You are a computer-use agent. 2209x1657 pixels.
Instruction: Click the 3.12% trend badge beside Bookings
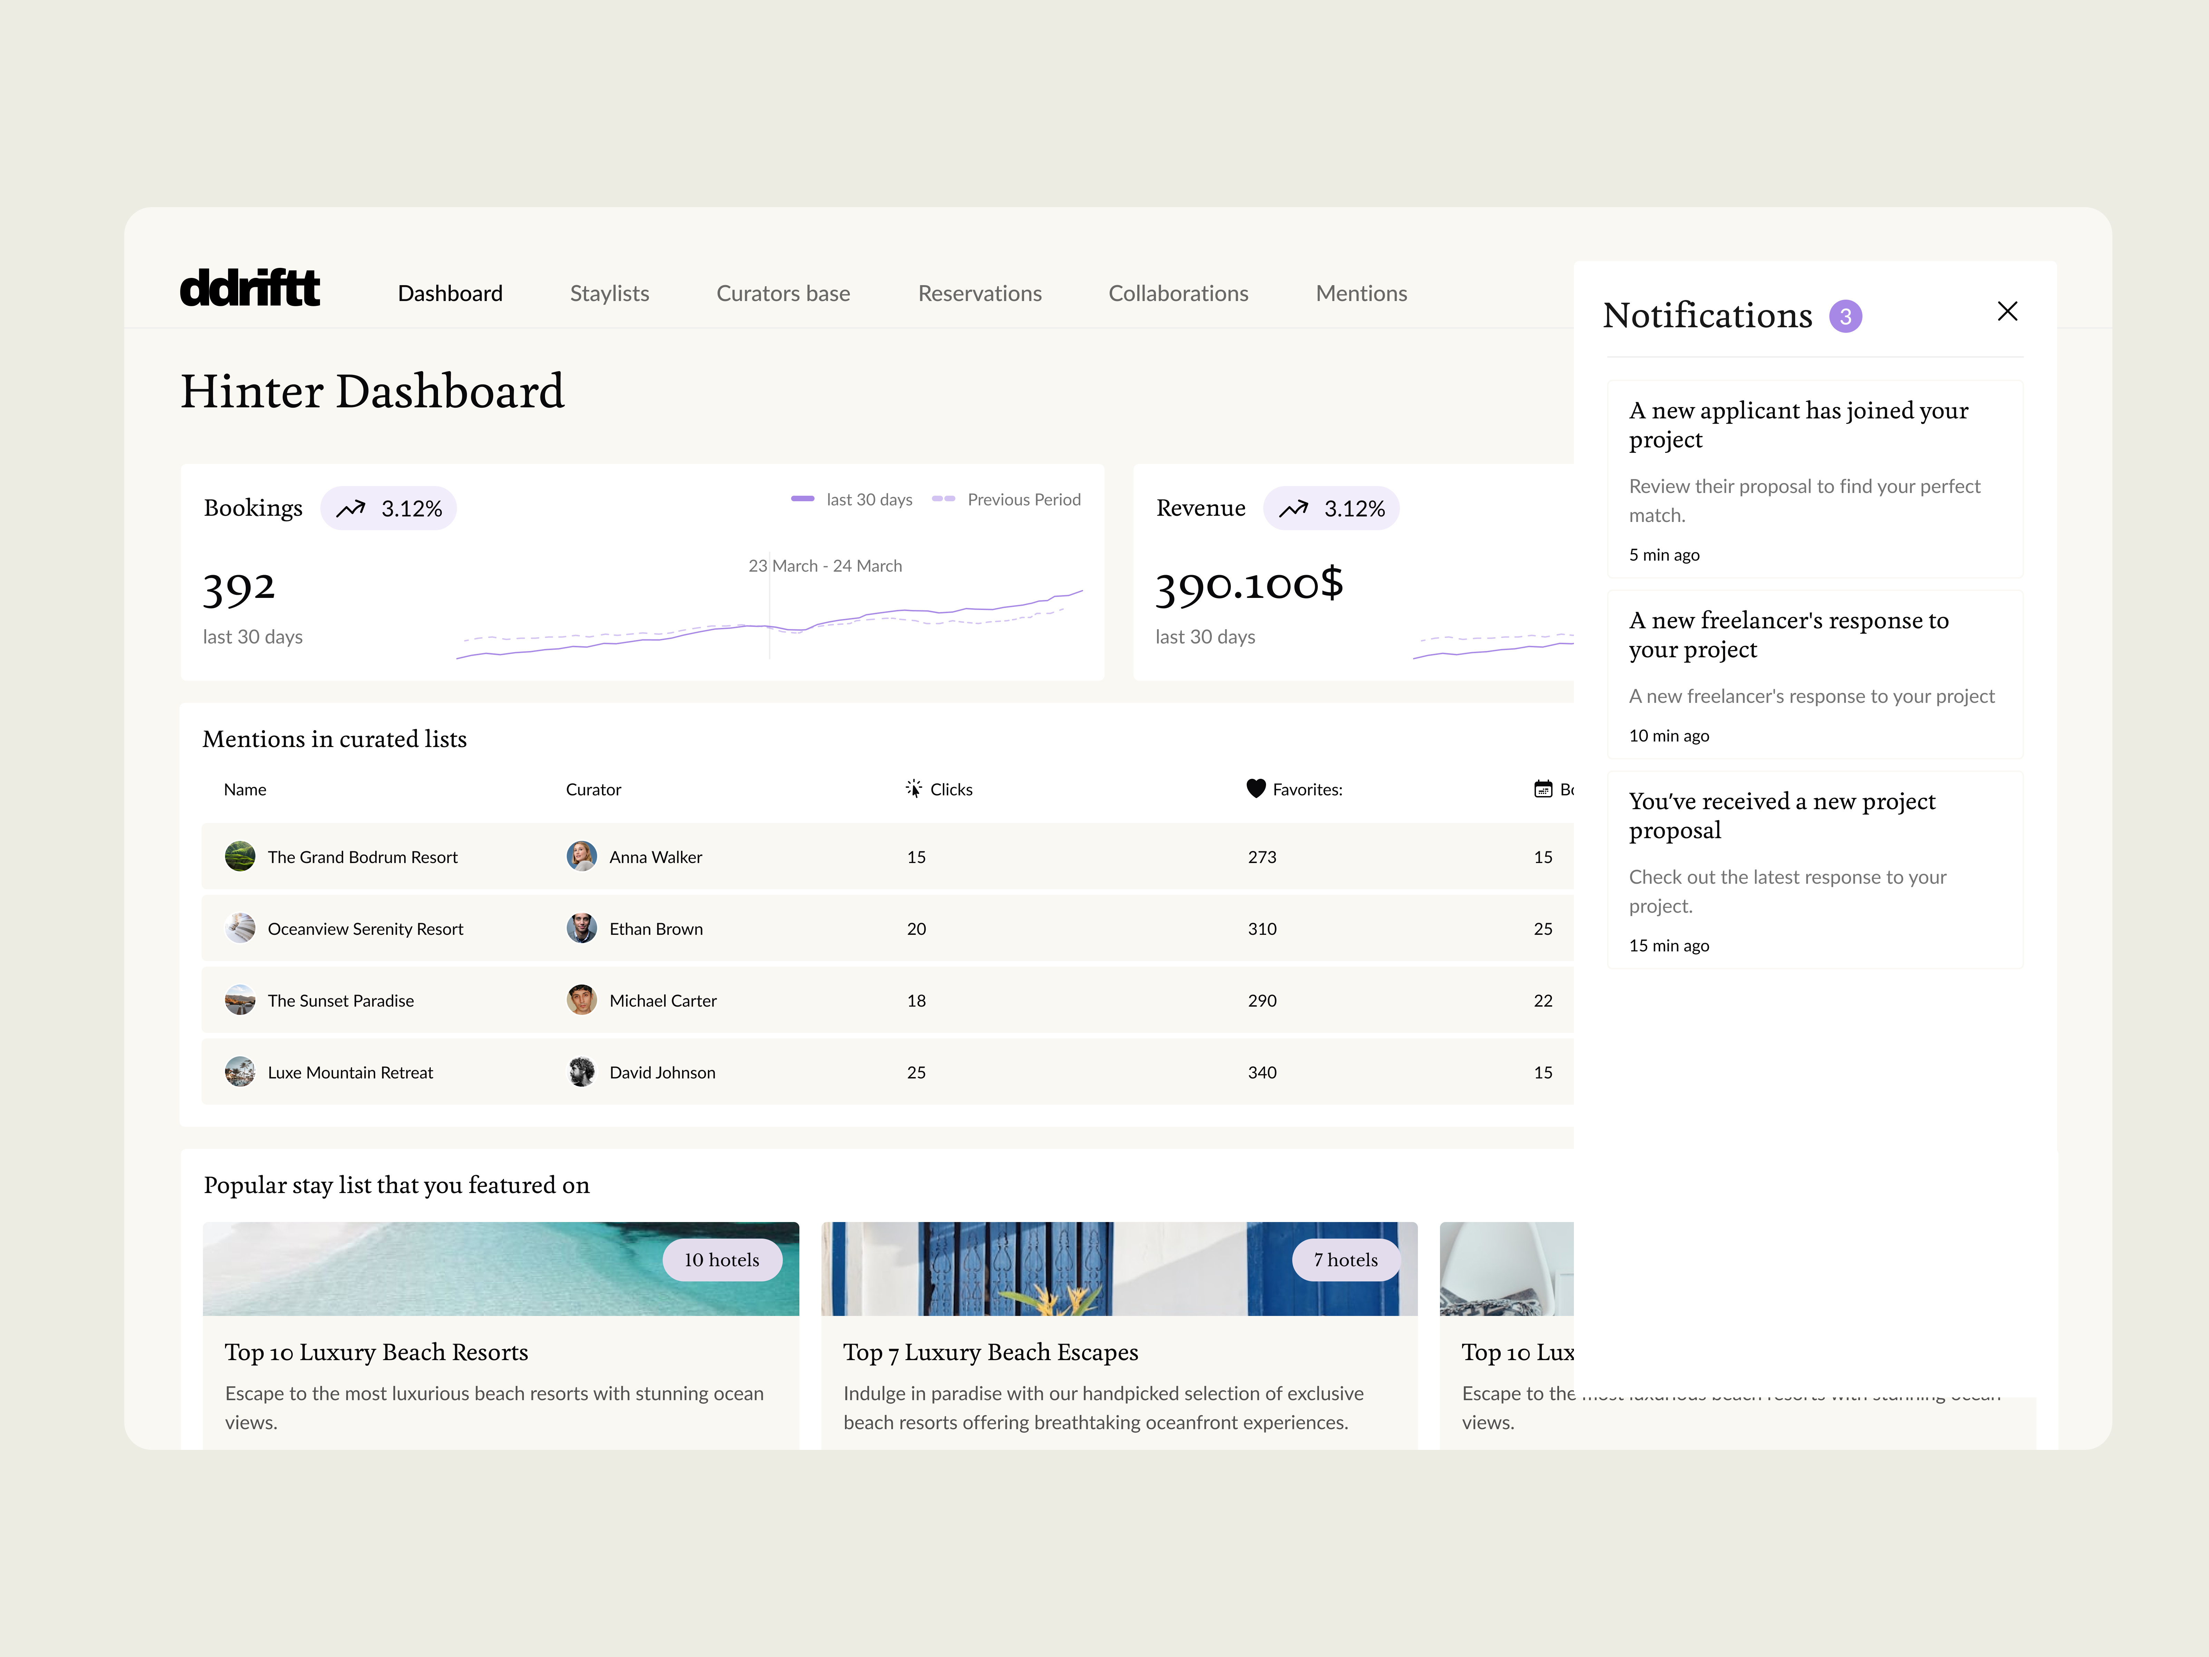click(x=388, y=507)
